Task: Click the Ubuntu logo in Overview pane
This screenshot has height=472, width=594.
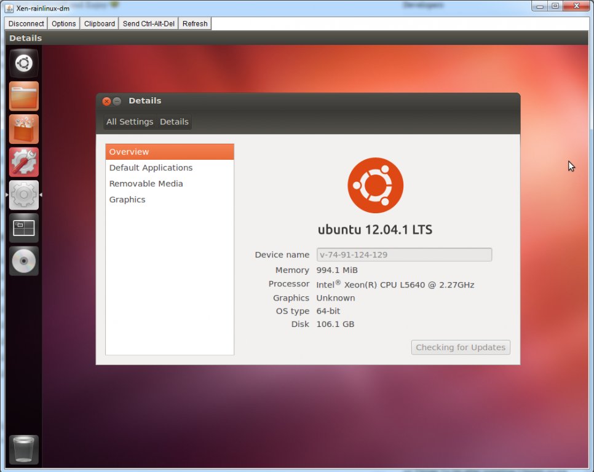Action: pos(376,185)
